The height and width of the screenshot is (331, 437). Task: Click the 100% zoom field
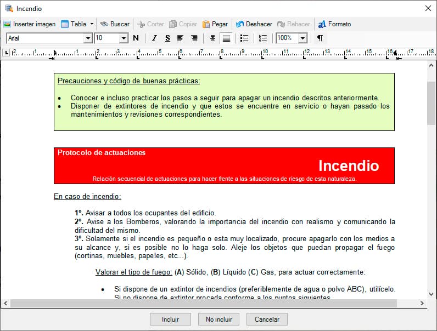[287, 38]
